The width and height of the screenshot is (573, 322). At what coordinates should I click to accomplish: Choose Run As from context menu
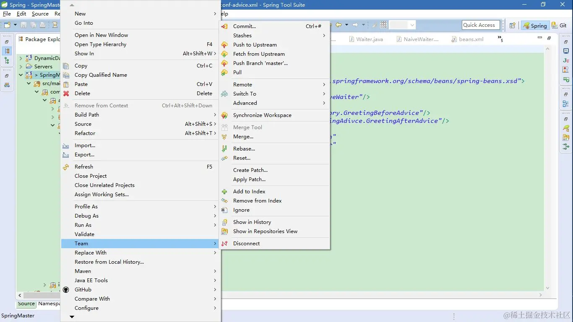click(141, 225)
